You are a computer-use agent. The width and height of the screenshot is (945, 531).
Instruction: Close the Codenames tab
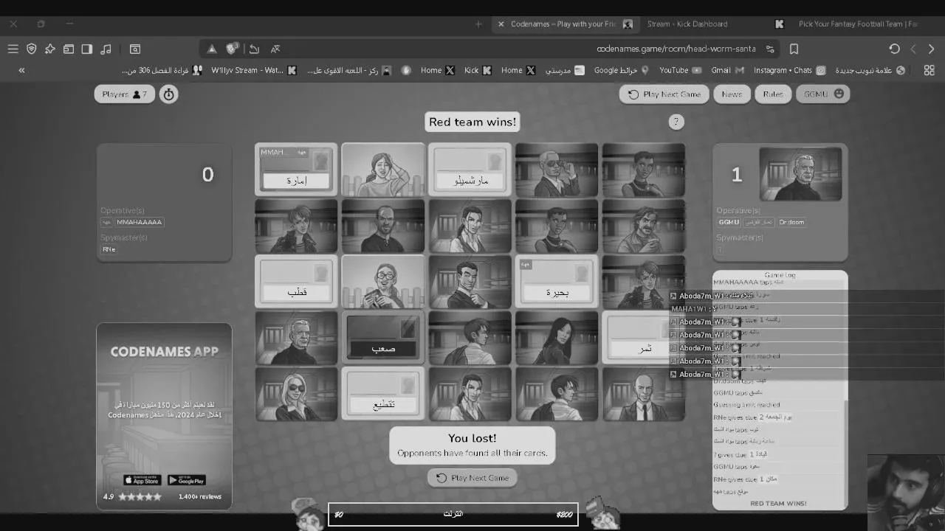pyautogui.click(x=501, y=24)
